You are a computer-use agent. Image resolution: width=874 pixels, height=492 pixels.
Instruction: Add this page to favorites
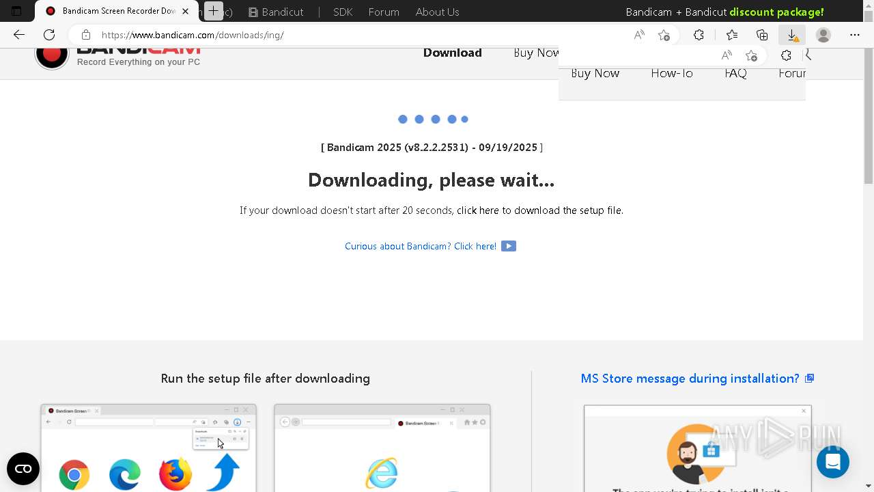(664, 35)
